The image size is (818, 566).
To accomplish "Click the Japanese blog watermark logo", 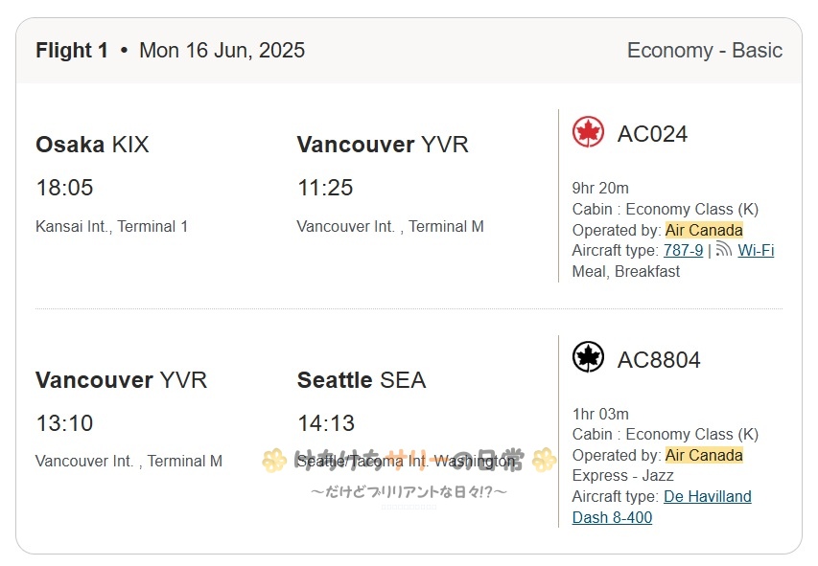I will tap(409, 471).
